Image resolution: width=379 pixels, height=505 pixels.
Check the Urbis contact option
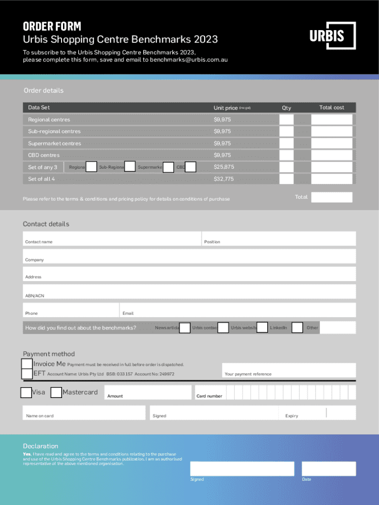click(223, 327)
